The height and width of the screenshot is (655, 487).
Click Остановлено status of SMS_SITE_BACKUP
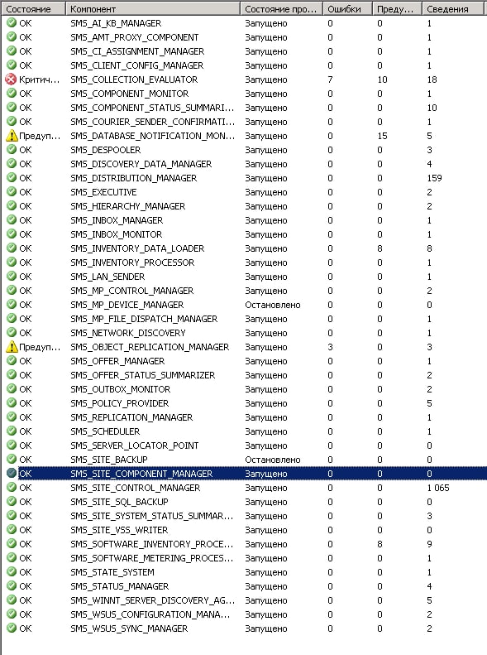[x=273, y=460]
